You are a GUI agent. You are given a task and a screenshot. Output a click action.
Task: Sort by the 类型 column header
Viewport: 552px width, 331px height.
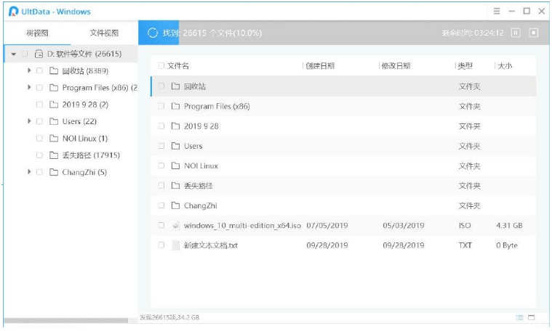[x=465, y=66]
